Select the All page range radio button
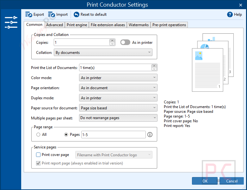Image resolution: width=247 pixels, height=190 pixels. click(38, 135)
